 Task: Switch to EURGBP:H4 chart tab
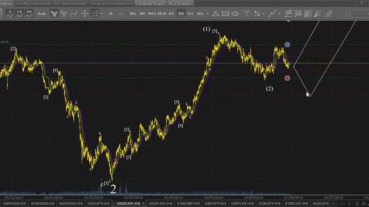[189, 204]
